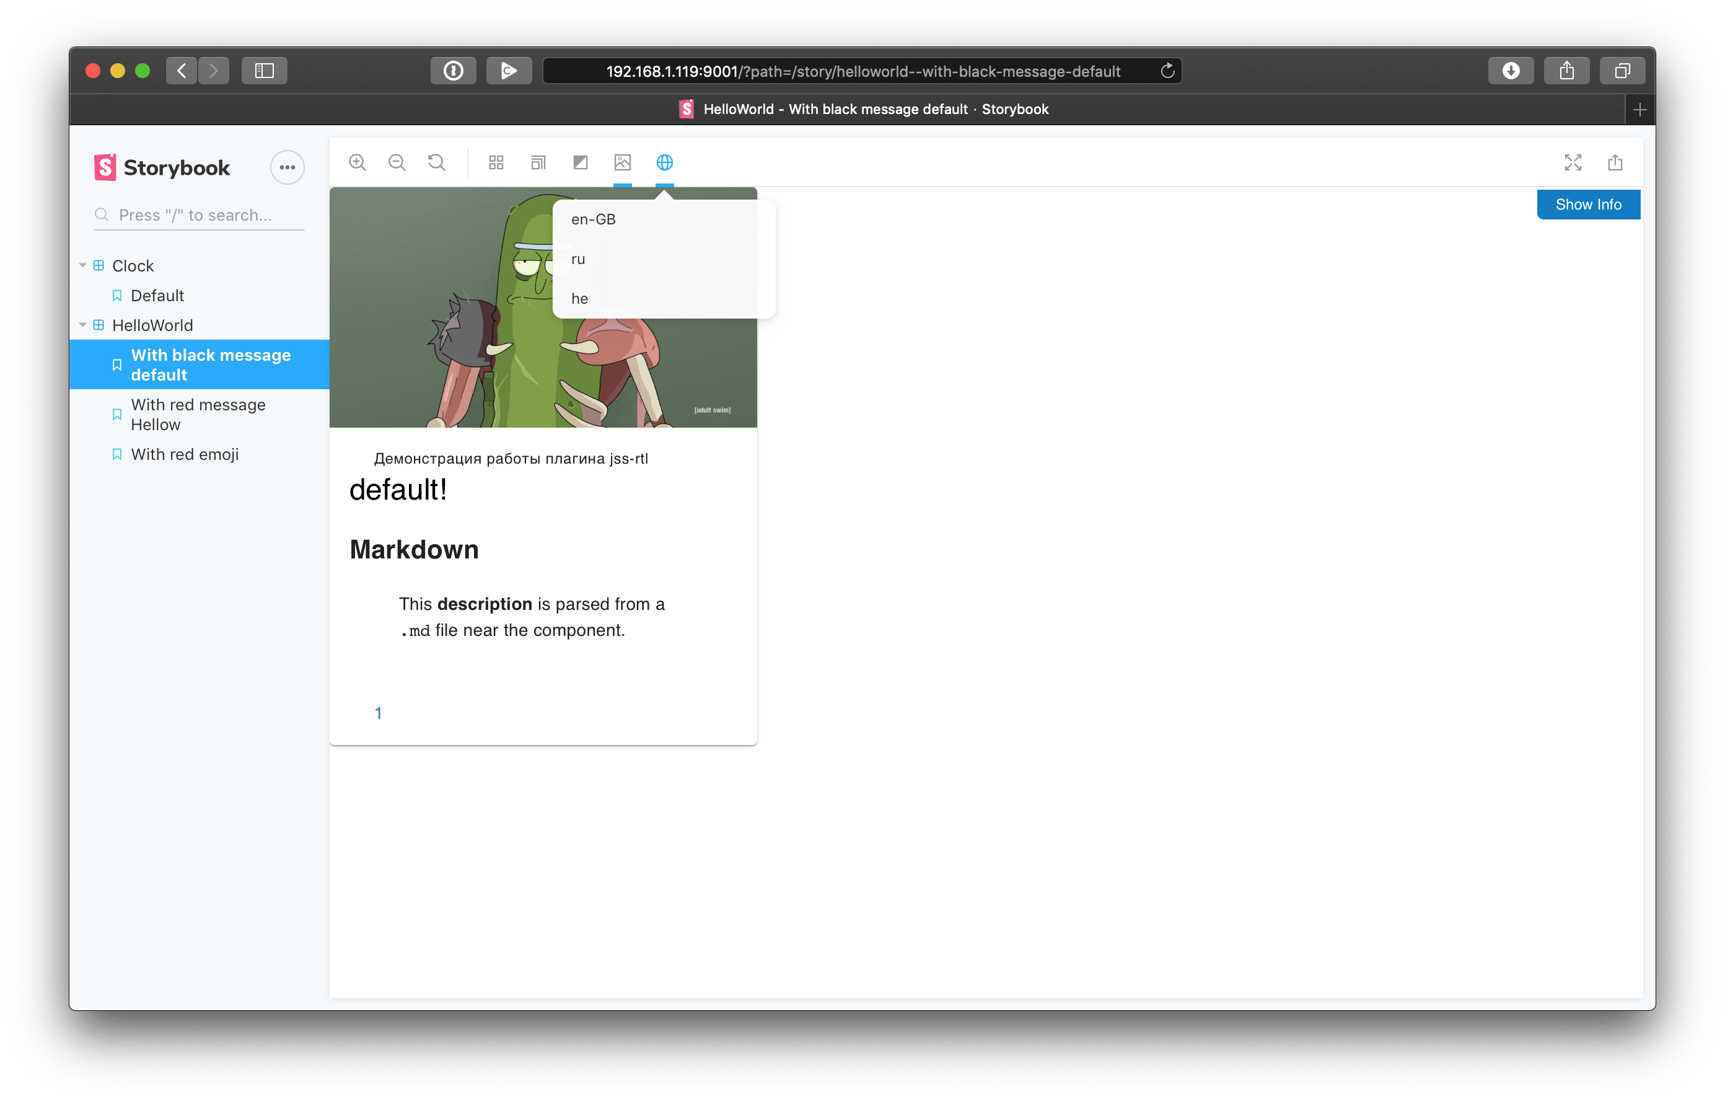Select With red message Hellow story
This screenshot has height=1102, width=1725.
pos(198,414)
